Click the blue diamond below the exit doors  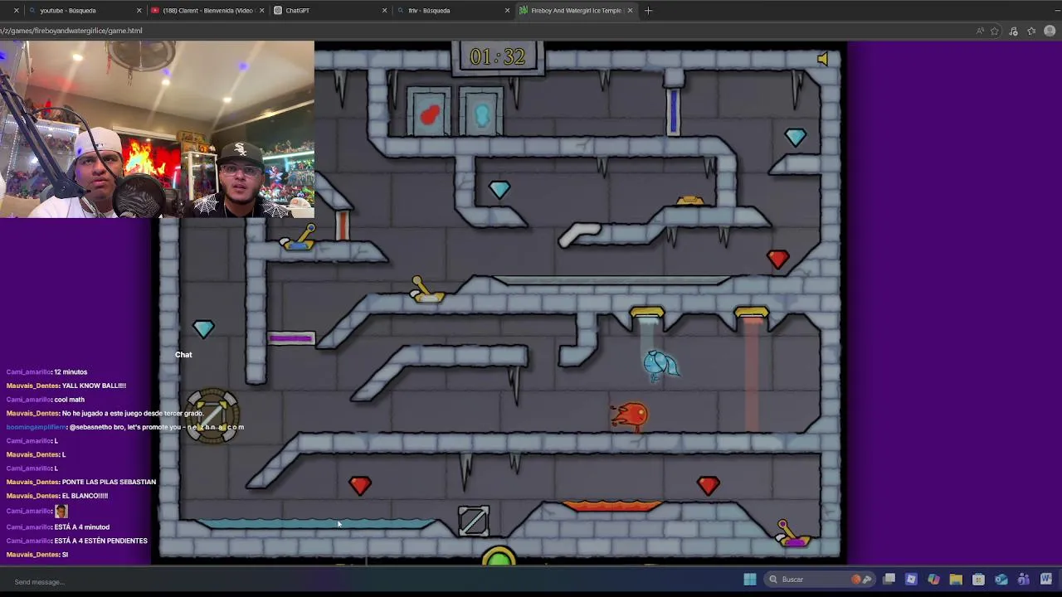pos(499,190)
